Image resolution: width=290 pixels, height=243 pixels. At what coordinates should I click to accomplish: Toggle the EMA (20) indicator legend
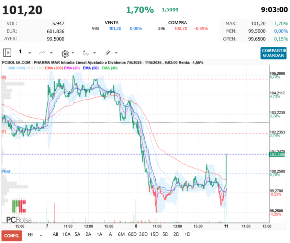pos(72,68)
